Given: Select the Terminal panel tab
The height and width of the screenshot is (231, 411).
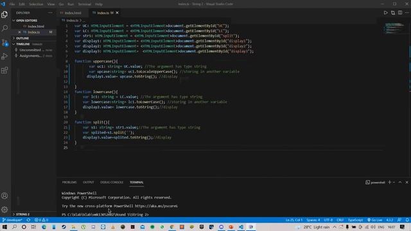Looking at the screenshot, I should (x=137, y=182).
